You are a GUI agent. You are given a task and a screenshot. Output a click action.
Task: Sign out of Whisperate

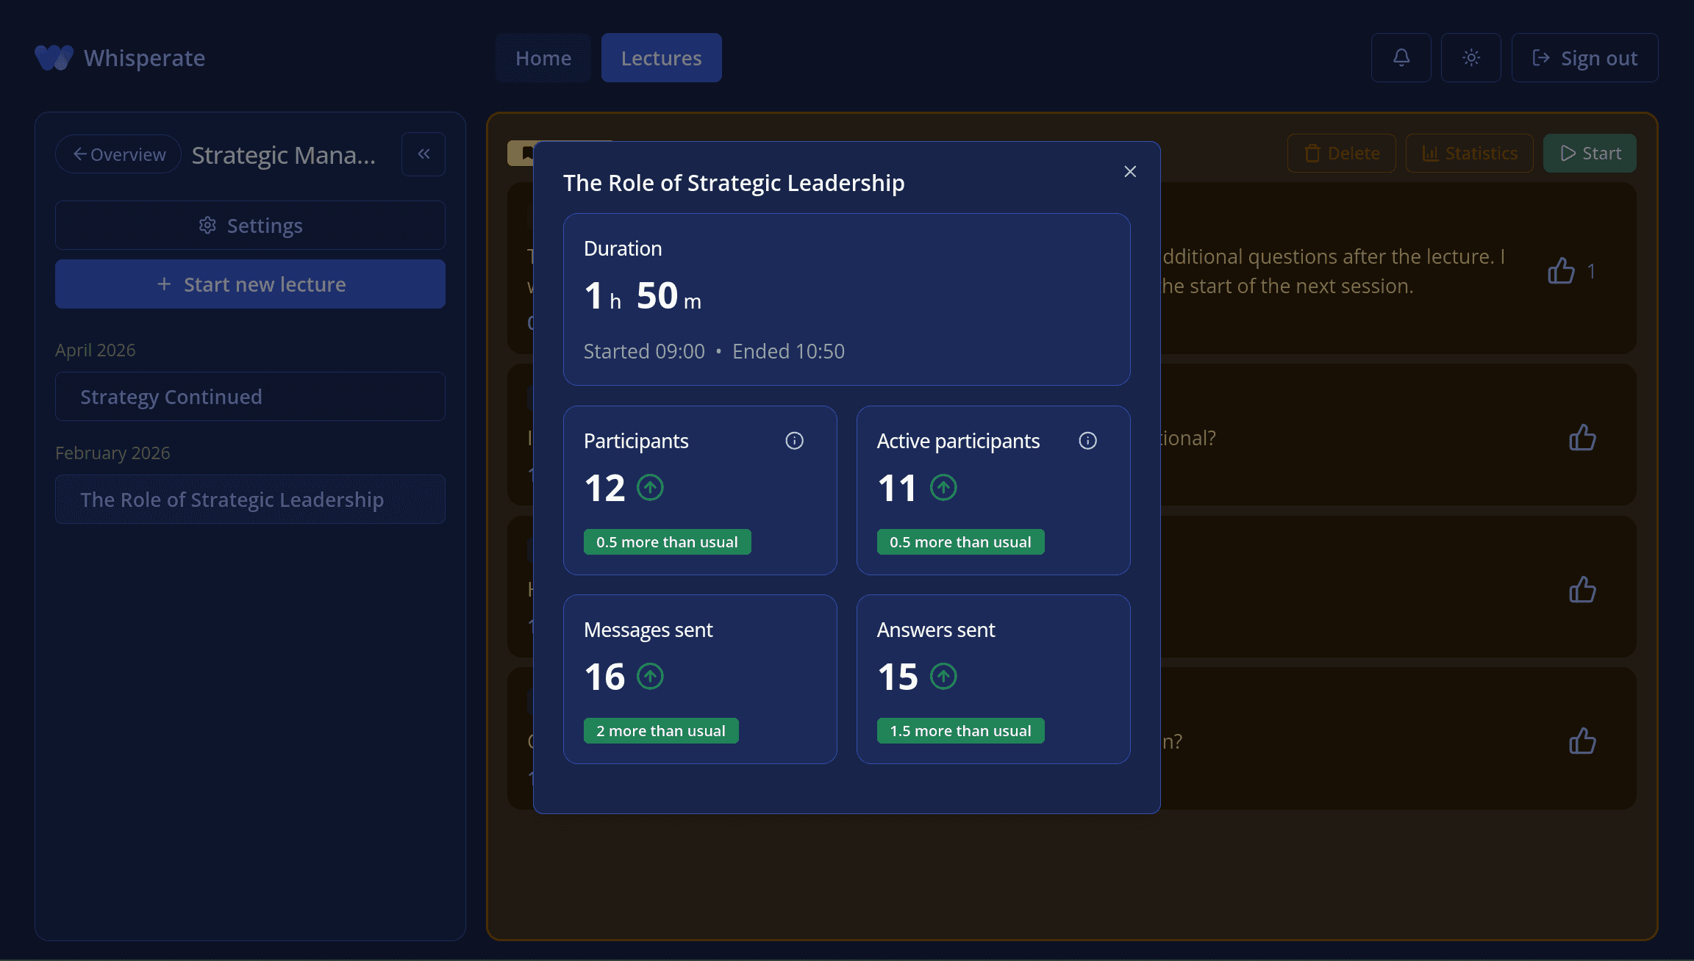(x=1584, y=57)
